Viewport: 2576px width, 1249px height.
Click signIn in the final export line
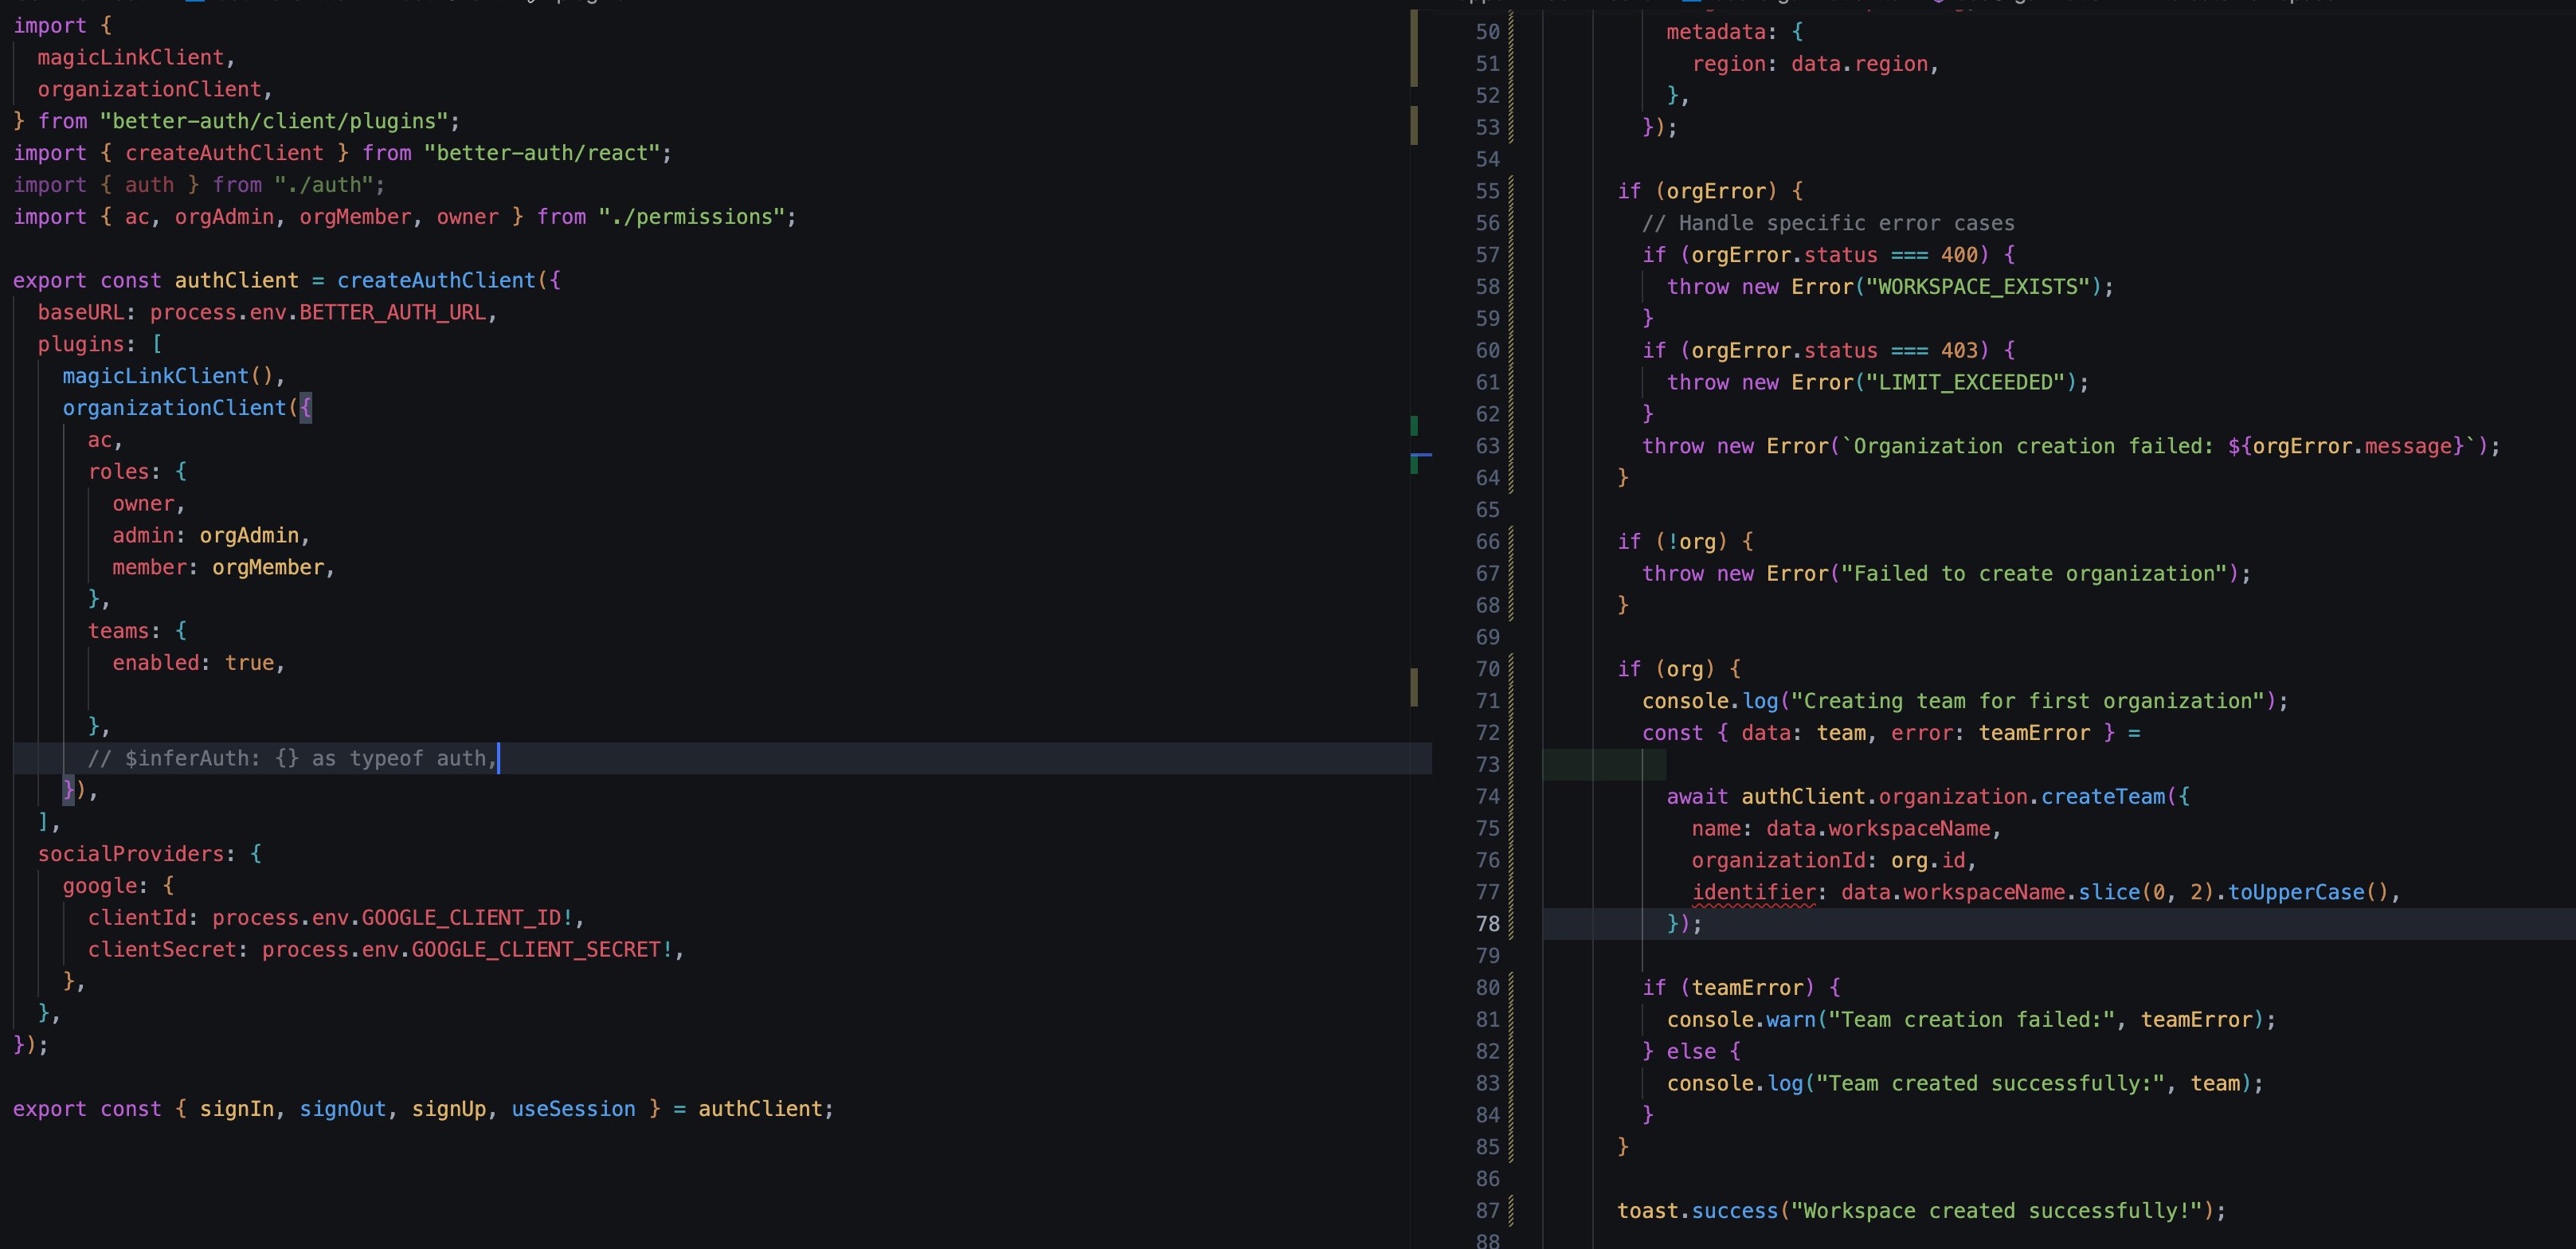237,1109
